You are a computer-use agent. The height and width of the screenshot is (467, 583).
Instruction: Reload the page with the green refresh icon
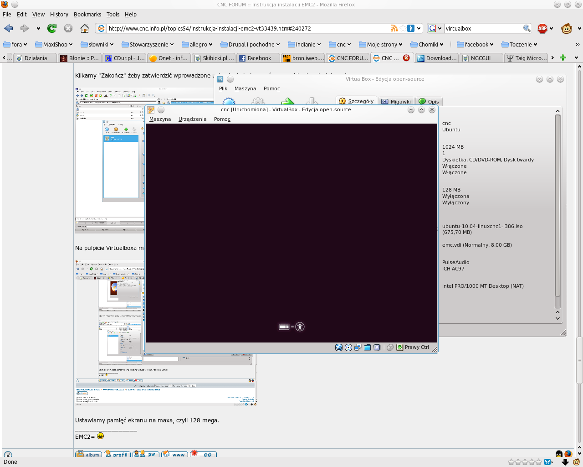tap(52, 28)
